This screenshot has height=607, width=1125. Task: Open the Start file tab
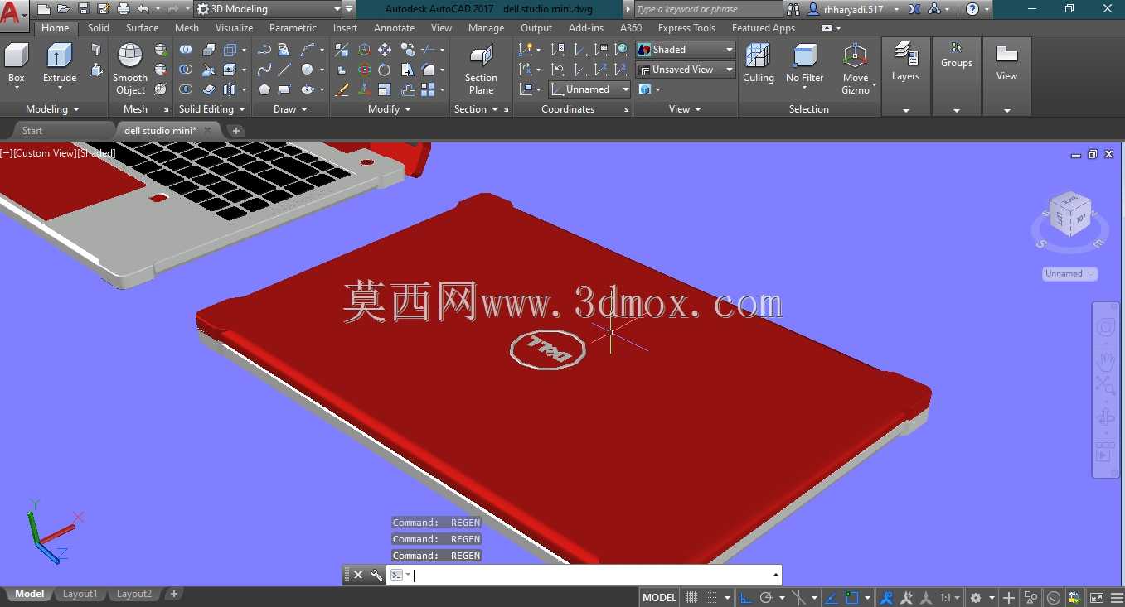32,131
